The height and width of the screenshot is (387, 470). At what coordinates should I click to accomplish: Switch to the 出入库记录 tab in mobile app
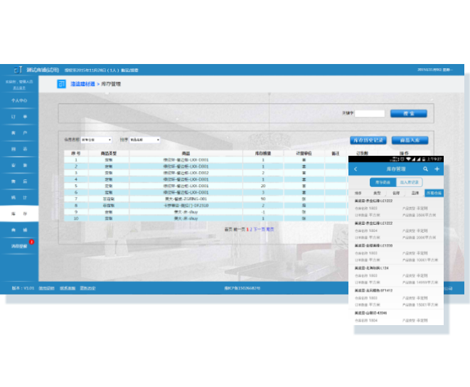tap(409, 182)
